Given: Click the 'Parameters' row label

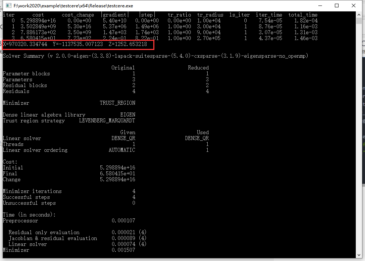Looking at the screenshot, I should (17, 79).
